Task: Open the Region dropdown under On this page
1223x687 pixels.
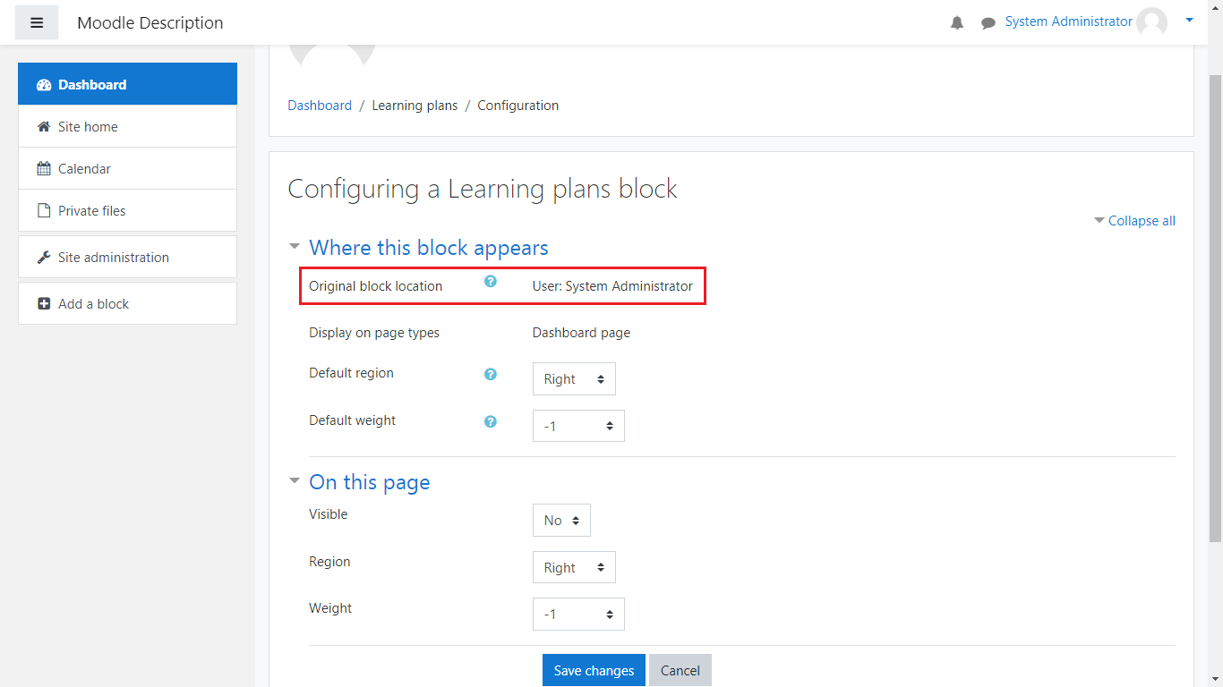Action: (x=574, y=568)
